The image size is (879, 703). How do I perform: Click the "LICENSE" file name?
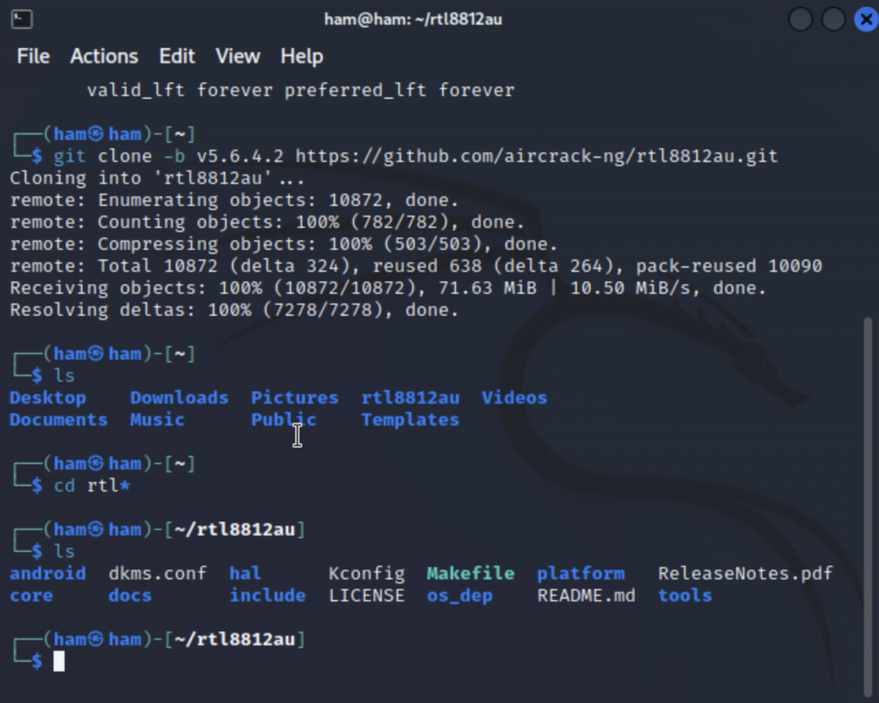367,596
